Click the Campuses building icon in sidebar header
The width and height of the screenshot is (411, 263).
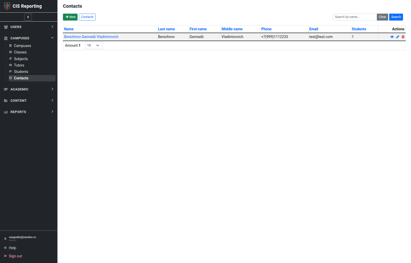point(6,38)
